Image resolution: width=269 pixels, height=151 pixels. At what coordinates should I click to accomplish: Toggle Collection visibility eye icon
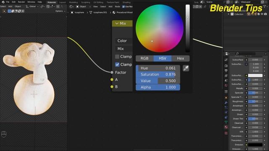tap(262, 14)
